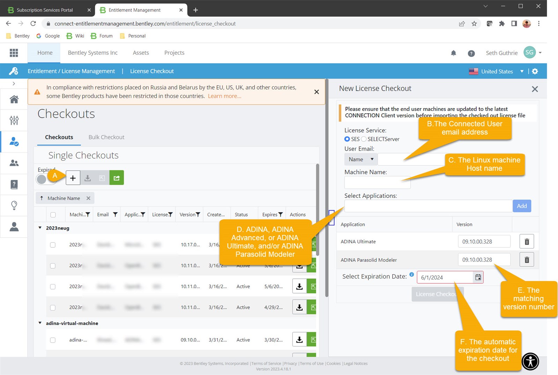Image resolution: width=558 pixels, height=375 pixels.
Task: Remove the Machine Name grouping chip
Action: tap(88, 198)
